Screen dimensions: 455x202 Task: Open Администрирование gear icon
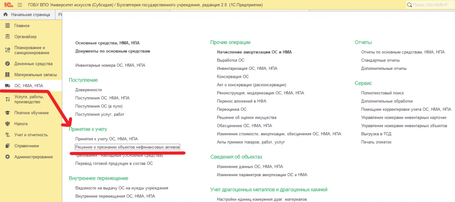pos(8,157)
